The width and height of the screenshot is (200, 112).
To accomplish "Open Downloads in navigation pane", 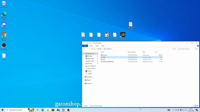I will 91,58.
